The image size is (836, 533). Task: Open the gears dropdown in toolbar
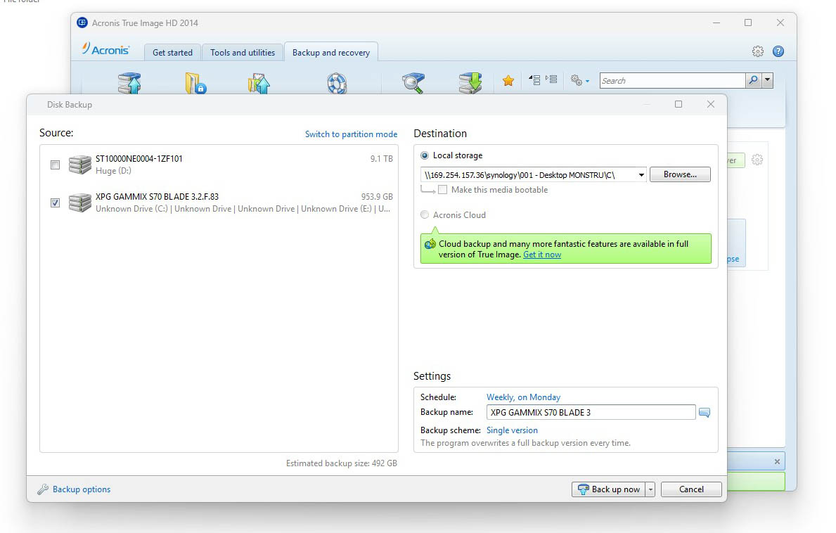coord(579,80)
